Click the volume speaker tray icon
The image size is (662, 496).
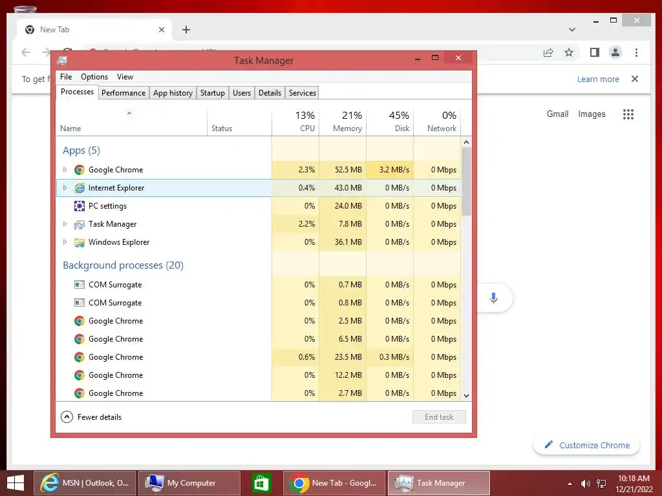pyautogui.click(x=585, y=483)
